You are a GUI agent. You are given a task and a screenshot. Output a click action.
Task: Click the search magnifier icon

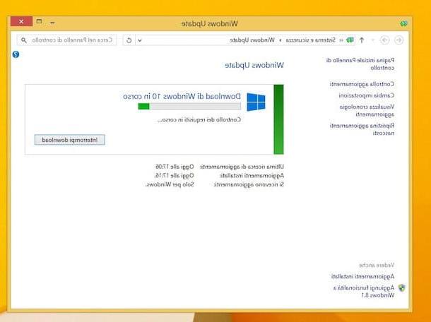(x=24, y=40)
